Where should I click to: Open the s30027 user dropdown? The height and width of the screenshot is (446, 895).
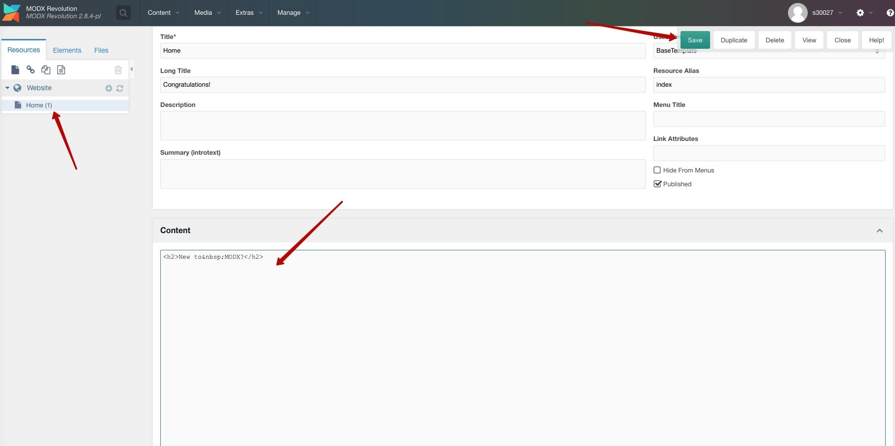pyautogui.click(x=827, y=13)
